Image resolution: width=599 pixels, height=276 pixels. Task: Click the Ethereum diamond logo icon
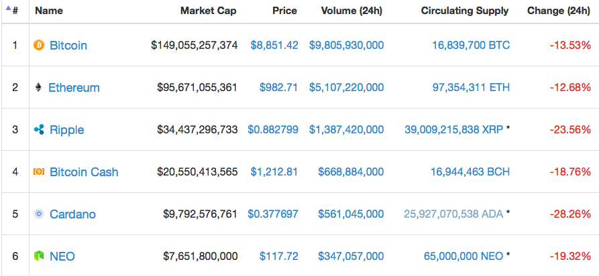click(38, 88)
